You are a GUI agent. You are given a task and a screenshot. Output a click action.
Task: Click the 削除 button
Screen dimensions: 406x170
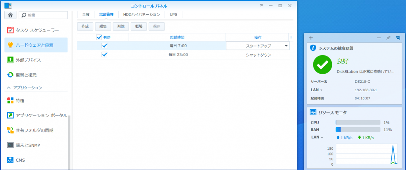click(x=121, y=27)
